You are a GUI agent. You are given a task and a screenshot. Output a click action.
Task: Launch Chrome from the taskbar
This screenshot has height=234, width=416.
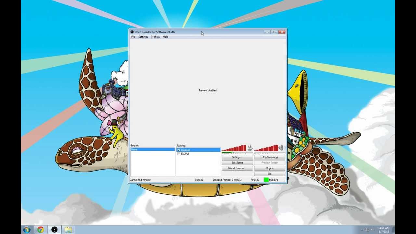tap(41, 230)
